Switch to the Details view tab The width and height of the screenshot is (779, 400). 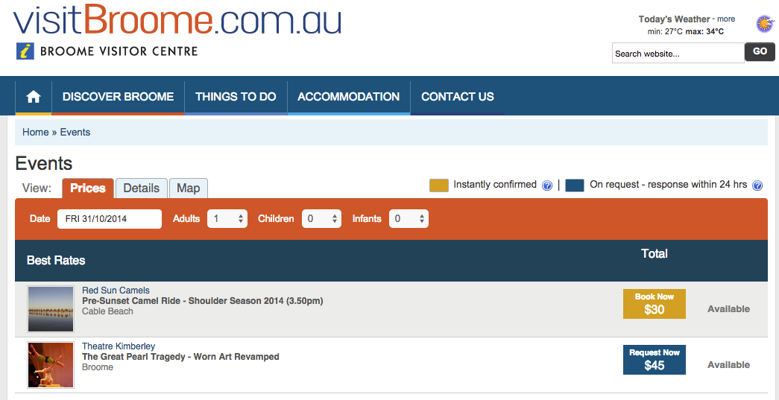142,188
